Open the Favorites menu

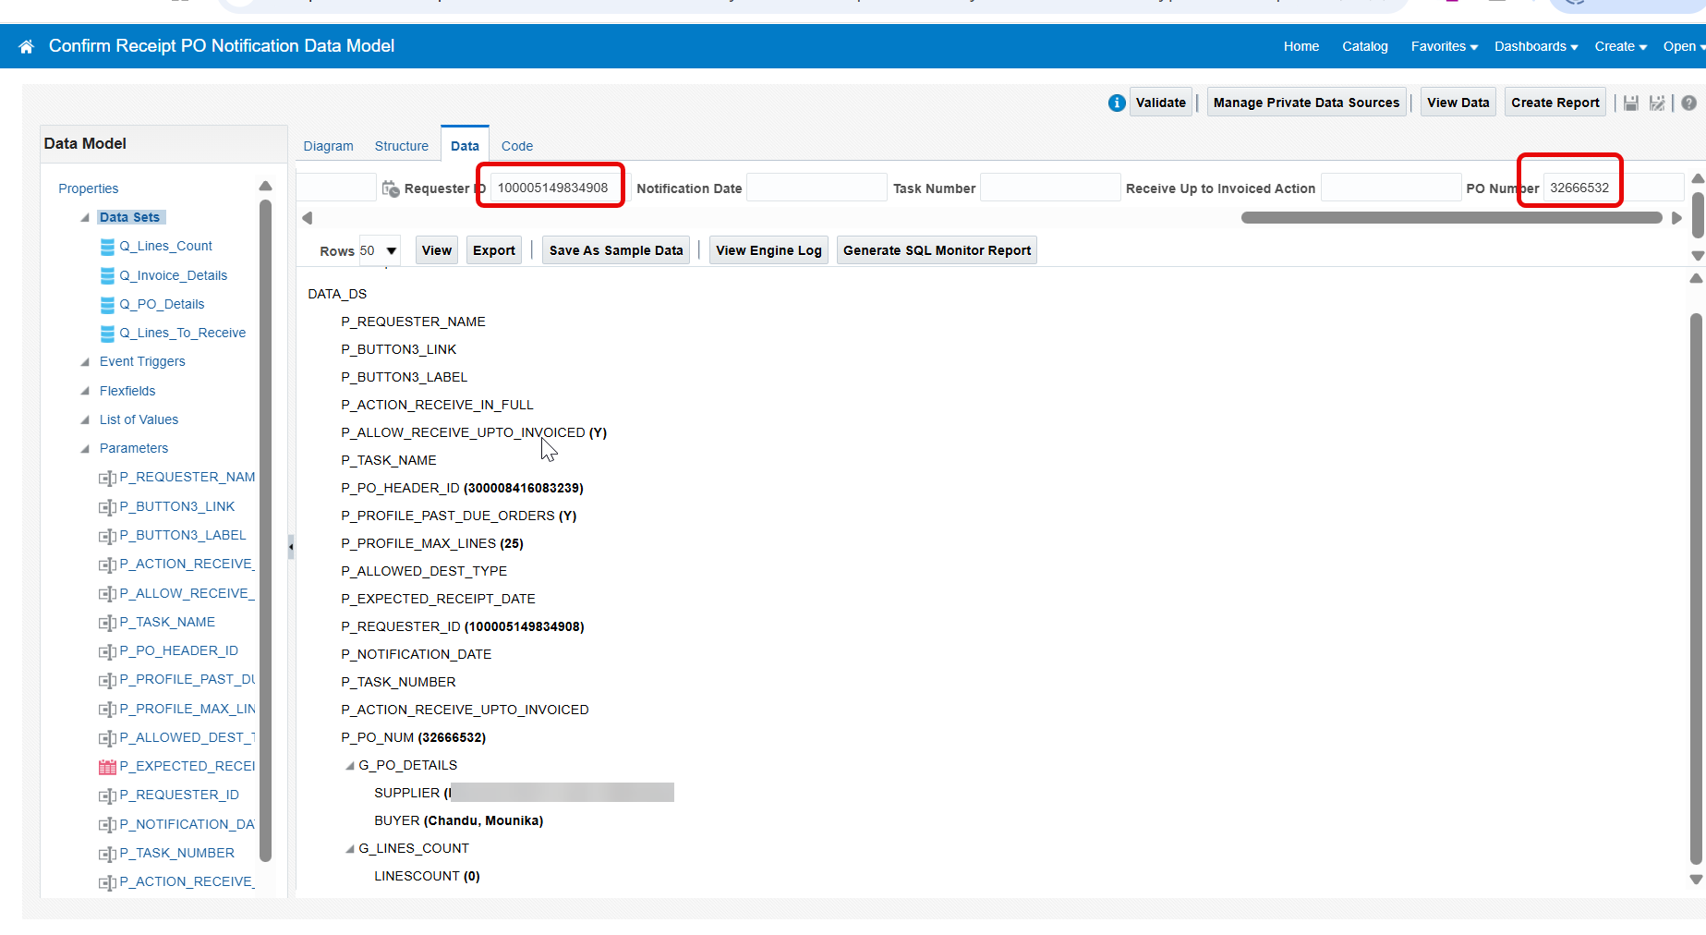1445,46
